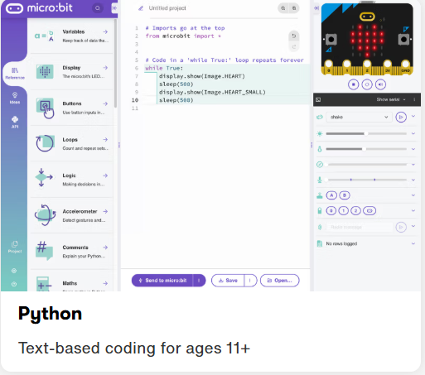Viewport: 425px width, 375px height.
Task: Click the Logic branching arrows icon
Action: coord(44,177)
